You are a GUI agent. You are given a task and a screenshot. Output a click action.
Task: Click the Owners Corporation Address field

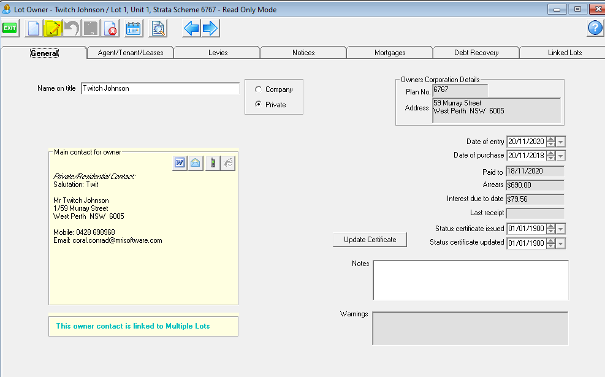497,110
